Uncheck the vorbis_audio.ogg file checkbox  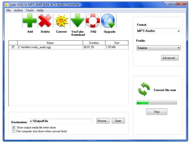[13, 47]
